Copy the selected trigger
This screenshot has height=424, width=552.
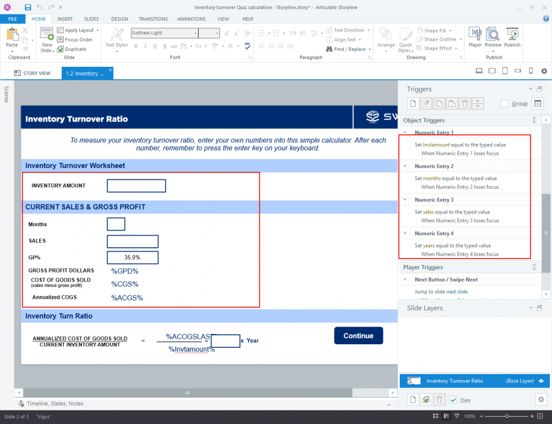point(438,103)
